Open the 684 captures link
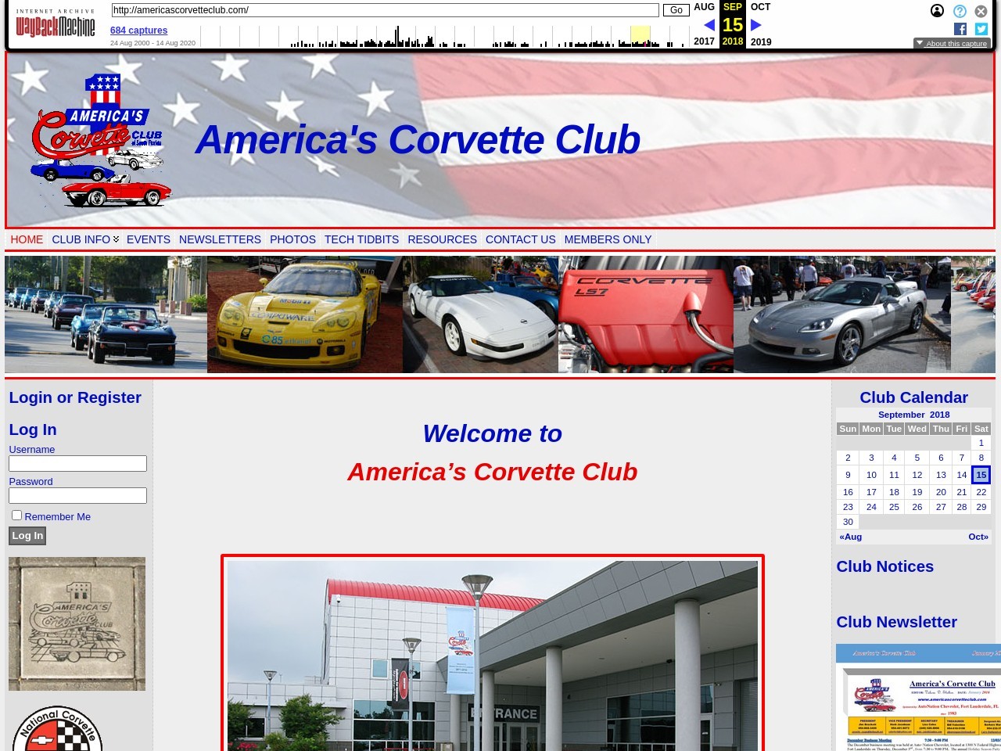The height and width of the screenshot is (751, 1001). 138,31
